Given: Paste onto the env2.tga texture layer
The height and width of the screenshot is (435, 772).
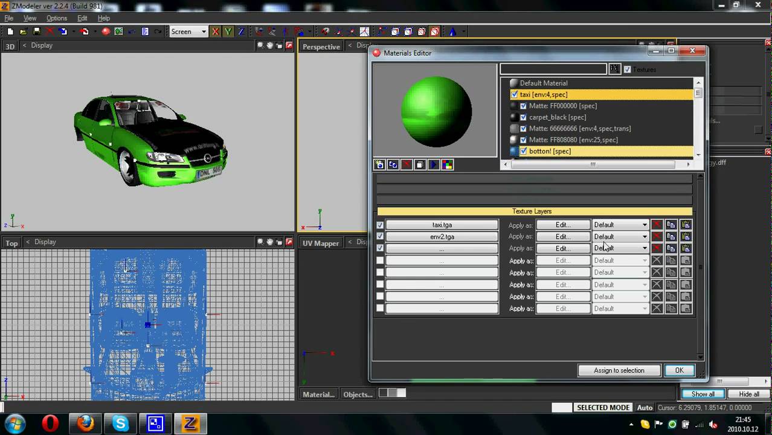Looking at the screenshot, I should [686, 236].
